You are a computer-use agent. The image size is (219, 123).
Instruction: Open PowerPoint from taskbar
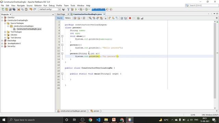[114, 120]
